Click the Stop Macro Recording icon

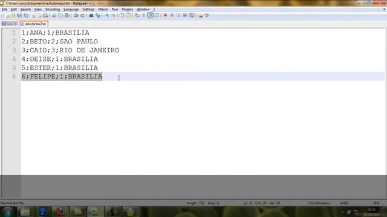pos(172,16)
